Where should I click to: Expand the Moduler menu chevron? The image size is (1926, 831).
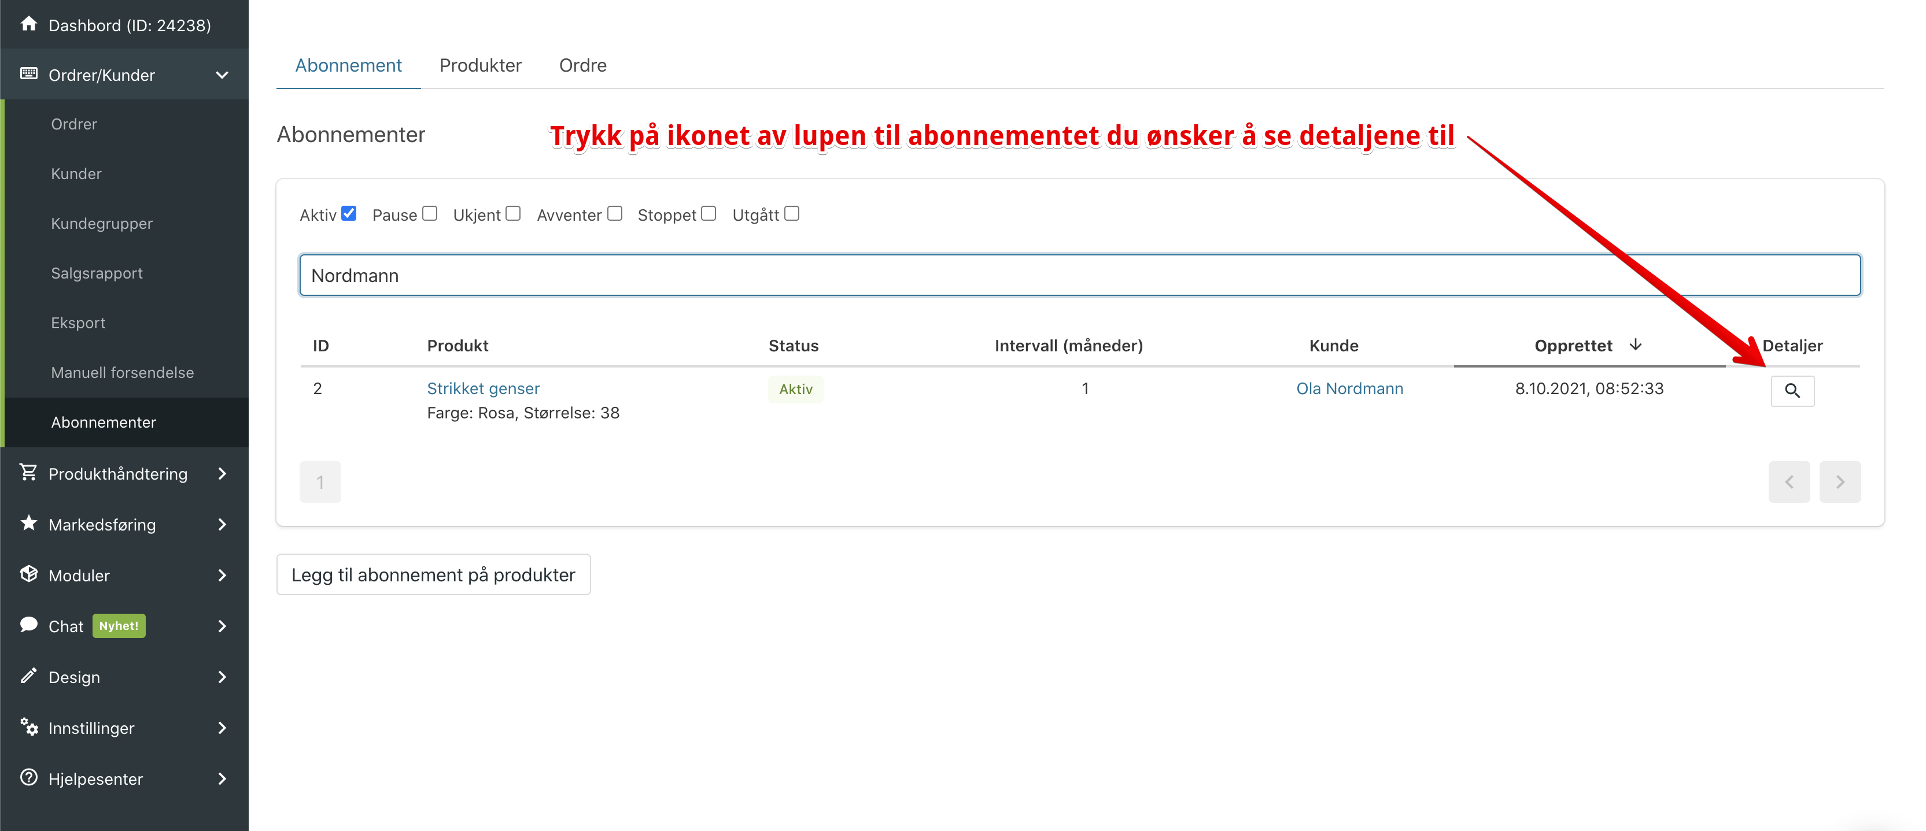point(222,576)
